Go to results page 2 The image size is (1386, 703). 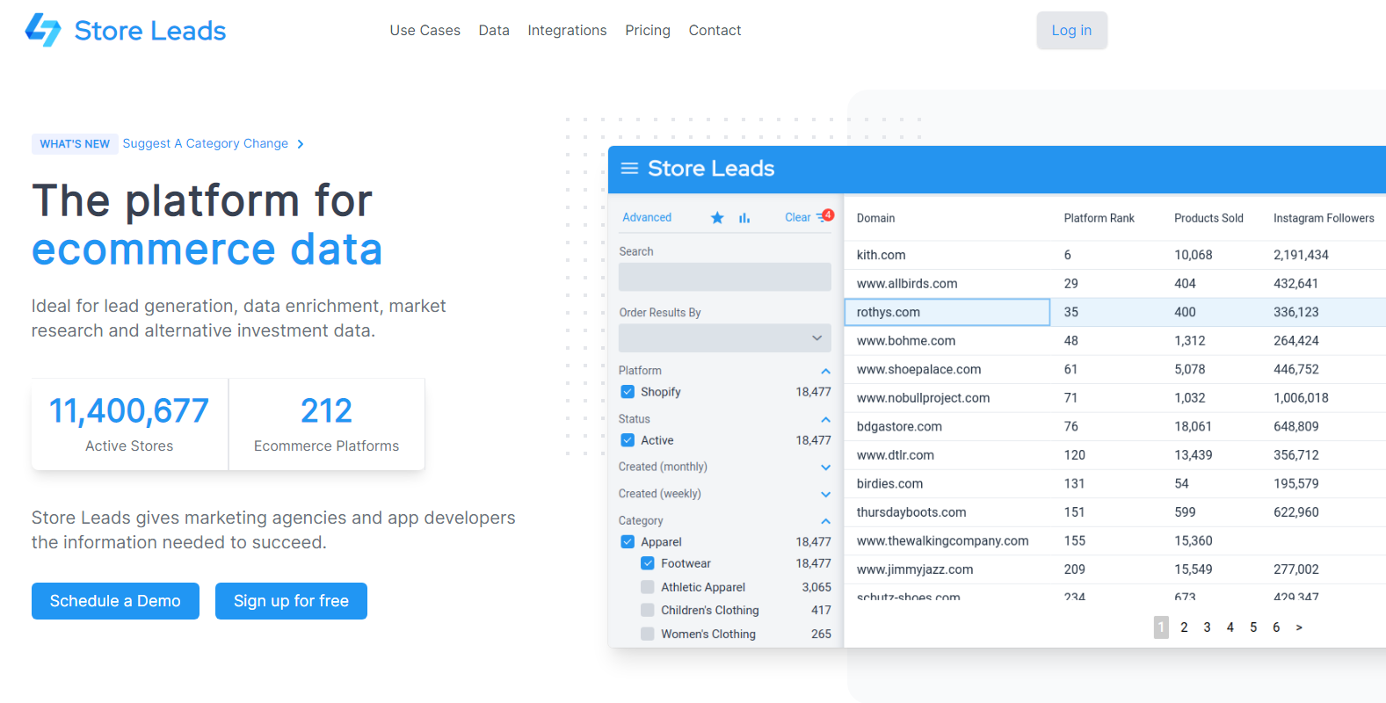tap(1184, 627)
